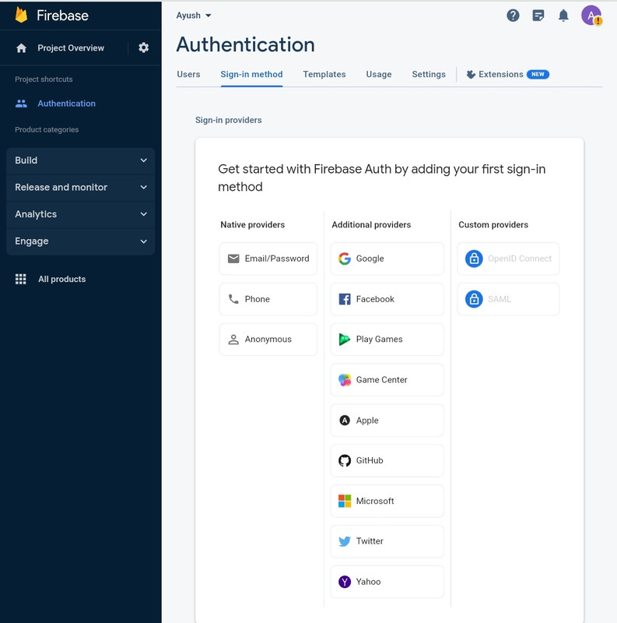Screen dimensions: 617x623
Task: Click the Play Games logo icon
Action: tap(344, 340)
